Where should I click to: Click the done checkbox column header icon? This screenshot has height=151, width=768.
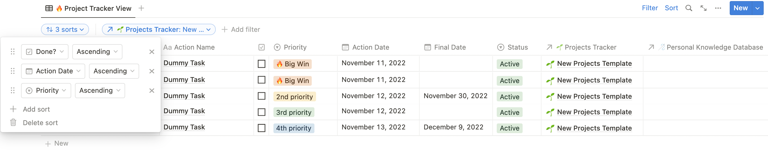(262, 47)
